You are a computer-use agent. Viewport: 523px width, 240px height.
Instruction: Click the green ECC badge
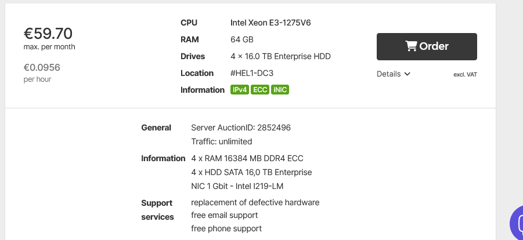click(260, 90)
